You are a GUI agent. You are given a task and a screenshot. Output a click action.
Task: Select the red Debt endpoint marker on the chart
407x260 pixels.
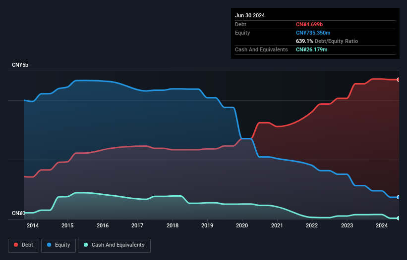coord(399,80)
